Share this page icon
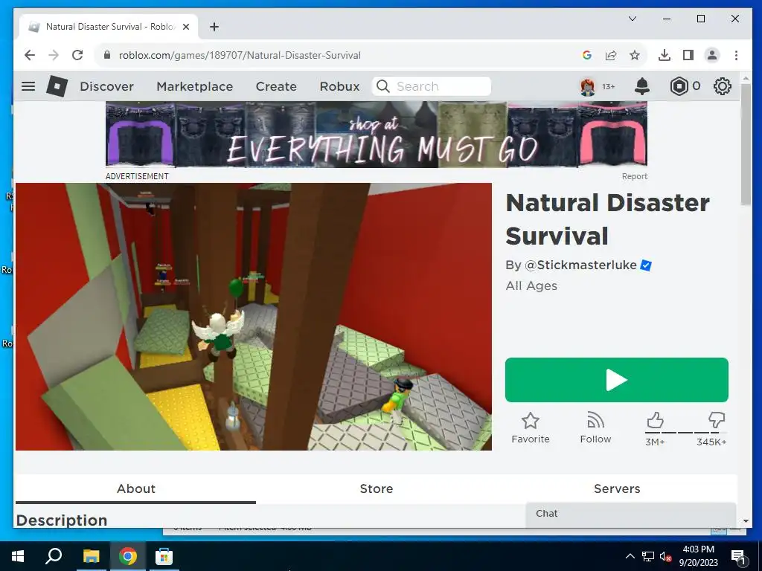762x571 pixels. click(x=611, y=55)
